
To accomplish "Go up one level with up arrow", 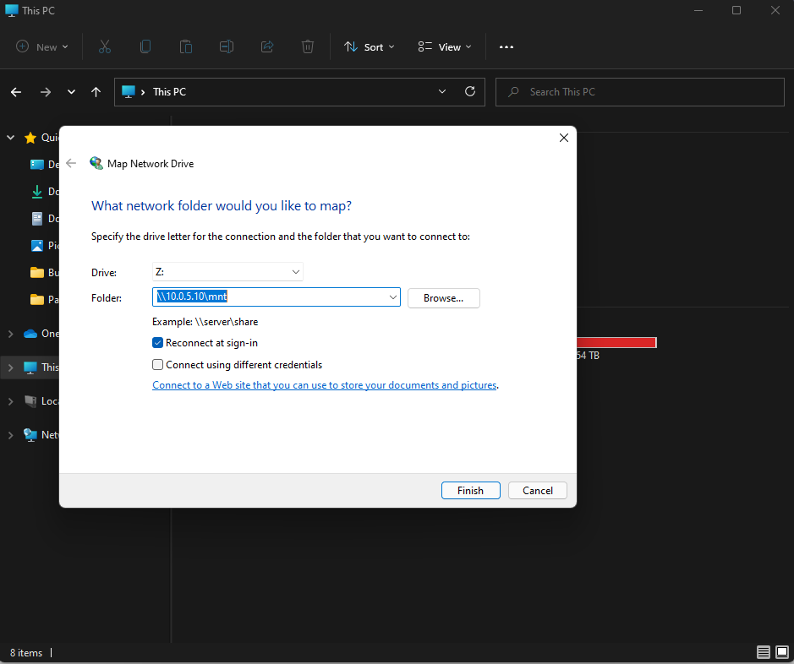I will tap(96, 92).
